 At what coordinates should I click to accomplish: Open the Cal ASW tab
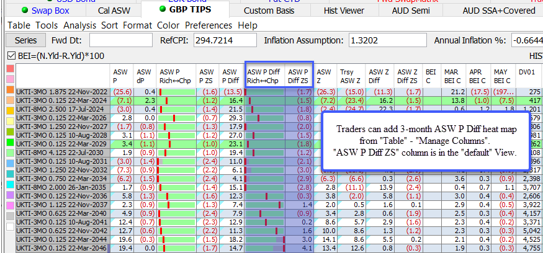tap(114, 11)
